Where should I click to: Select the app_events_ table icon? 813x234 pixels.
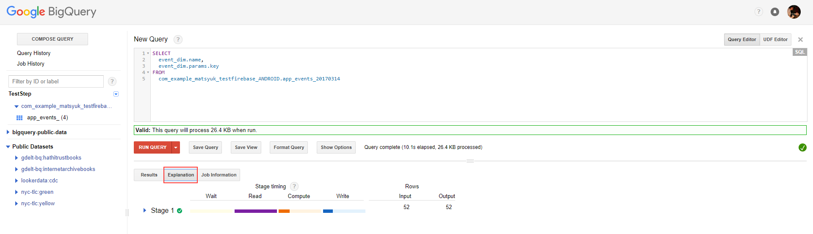[x=19, y=118]
